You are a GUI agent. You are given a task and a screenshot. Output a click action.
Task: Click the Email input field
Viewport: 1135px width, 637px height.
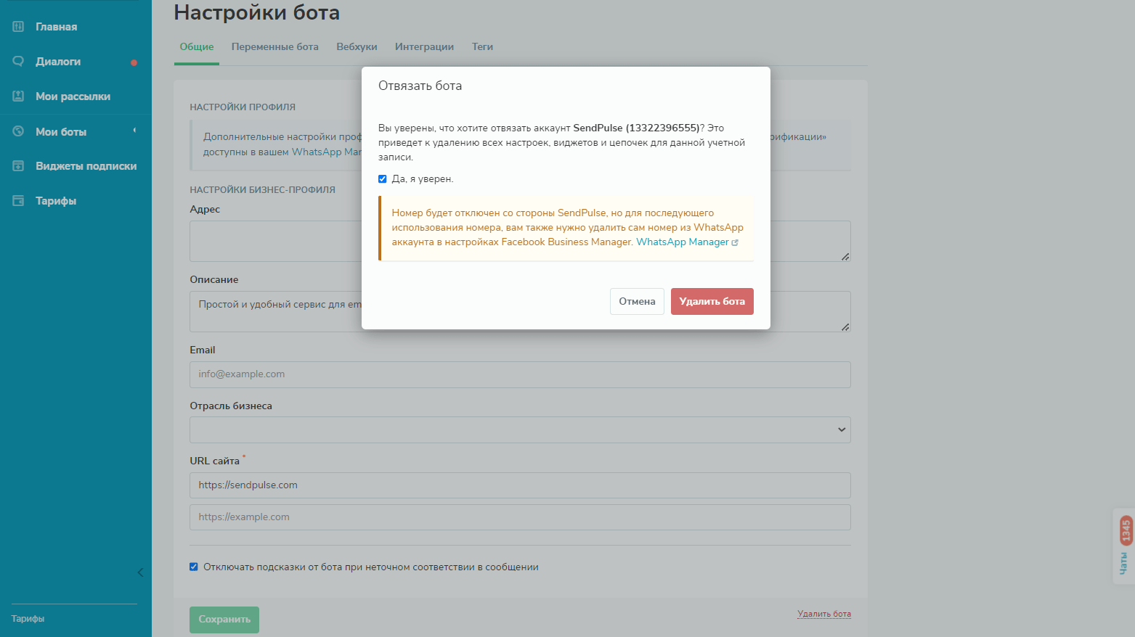click(x=520, y=374)
